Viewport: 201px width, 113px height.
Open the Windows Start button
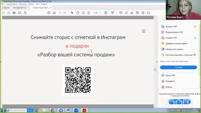point(3,110)
